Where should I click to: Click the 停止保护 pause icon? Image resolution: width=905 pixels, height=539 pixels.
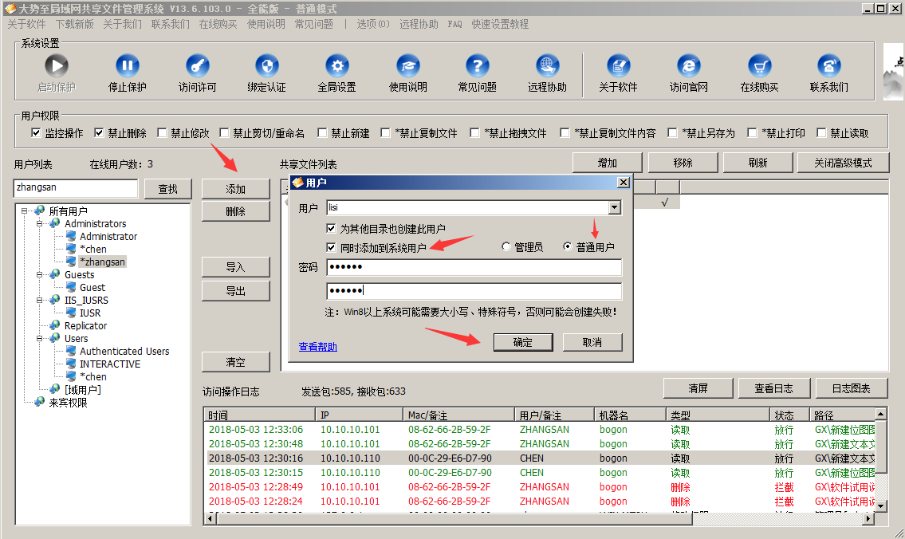(127, 66)
